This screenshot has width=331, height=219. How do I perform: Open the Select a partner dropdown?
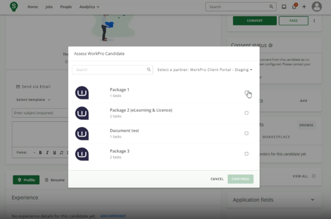[x=205, y=70]
